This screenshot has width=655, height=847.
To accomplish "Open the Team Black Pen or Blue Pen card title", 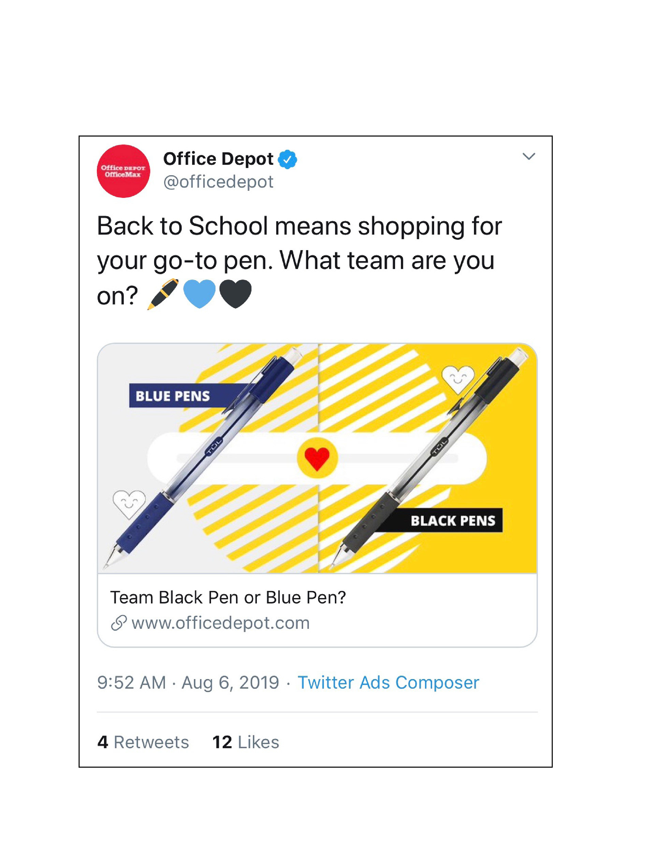I will (228, 598).
